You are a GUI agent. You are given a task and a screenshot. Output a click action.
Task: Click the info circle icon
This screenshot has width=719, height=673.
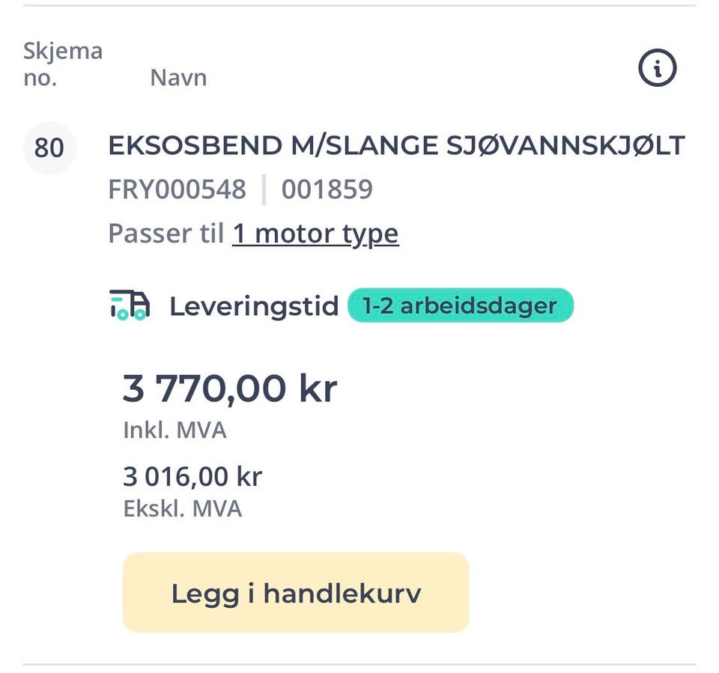657,69
